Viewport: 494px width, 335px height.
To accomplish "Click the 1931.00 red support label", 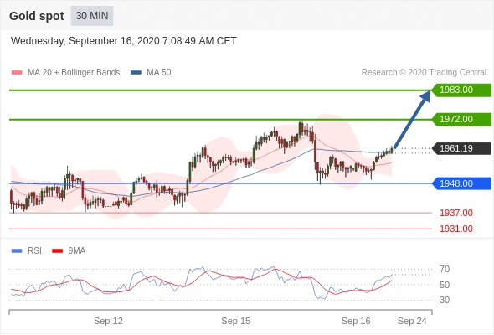I will [x=456, y=229].
